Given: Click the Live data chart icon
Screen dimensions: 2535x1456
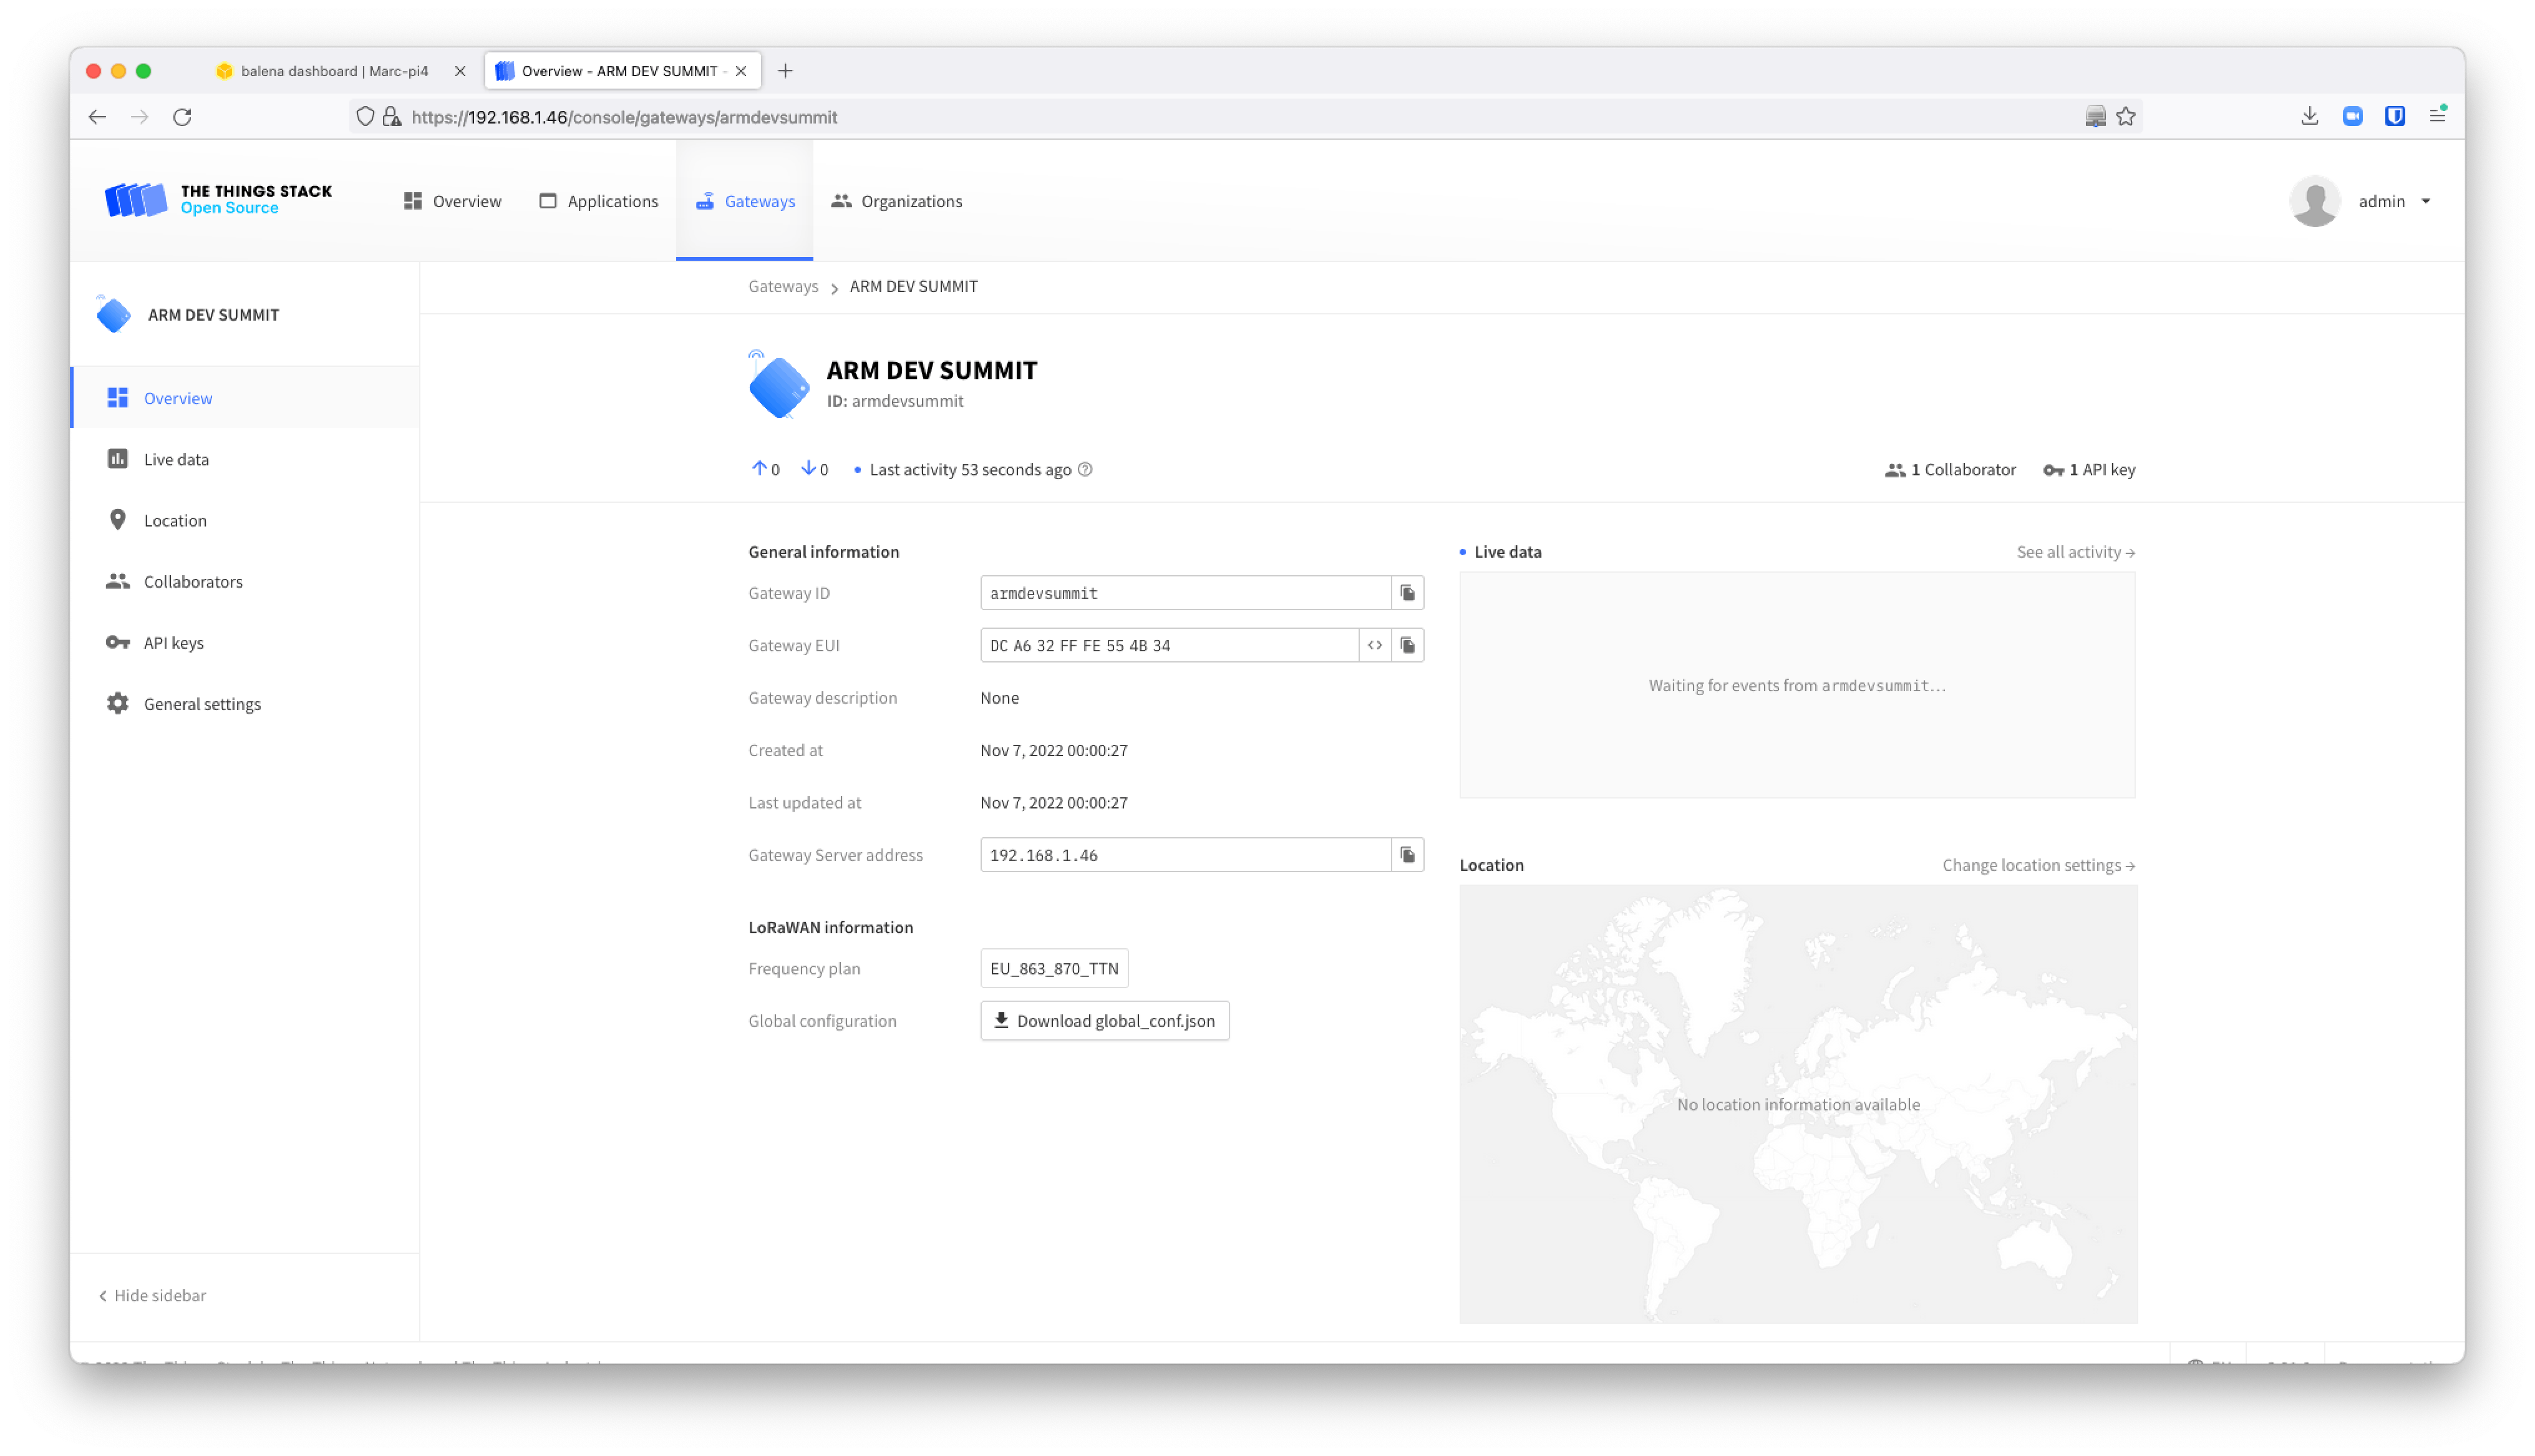Looking at the screenshot, I should [x=118, y=459].
